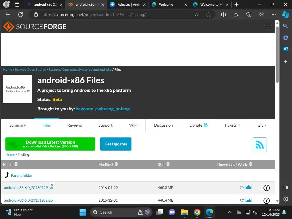Open the Reviews tab

point(74,125)
